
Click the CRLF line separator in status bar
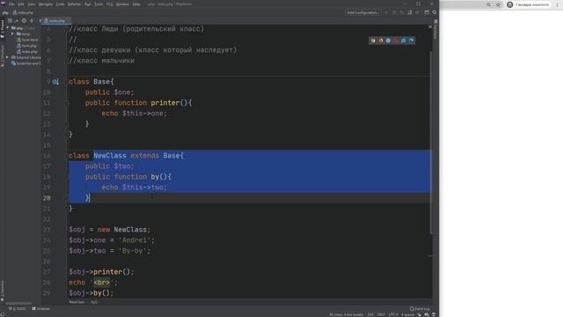tap(381, 314)
